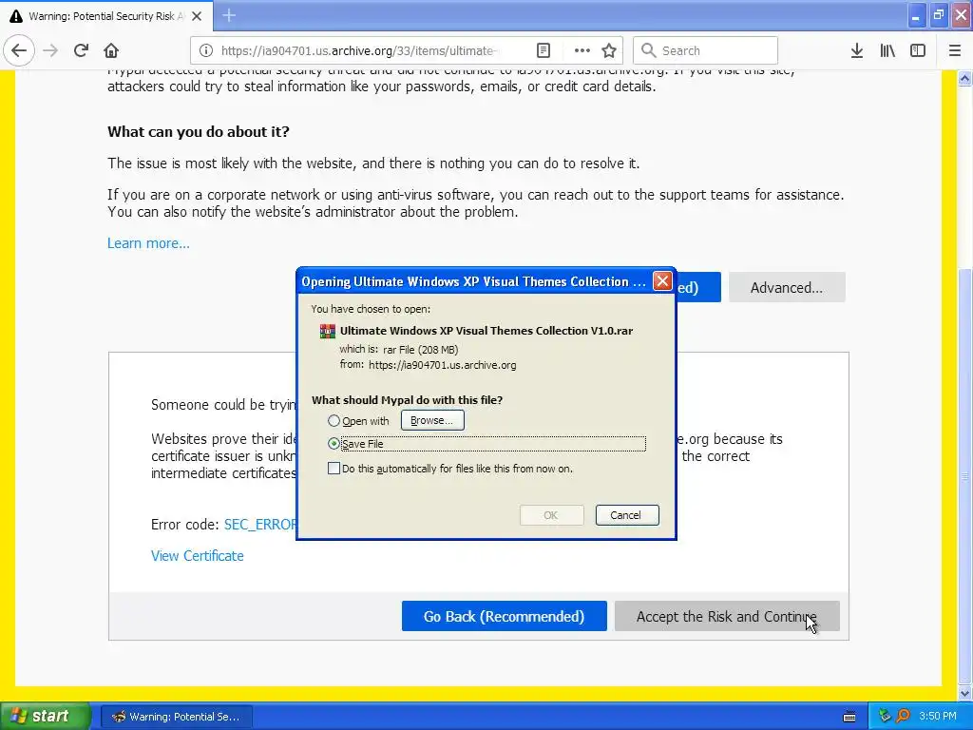Click the vertical scrollbar thumb
The width and height of the screenshot is (973, 730).
coord(965,477)
